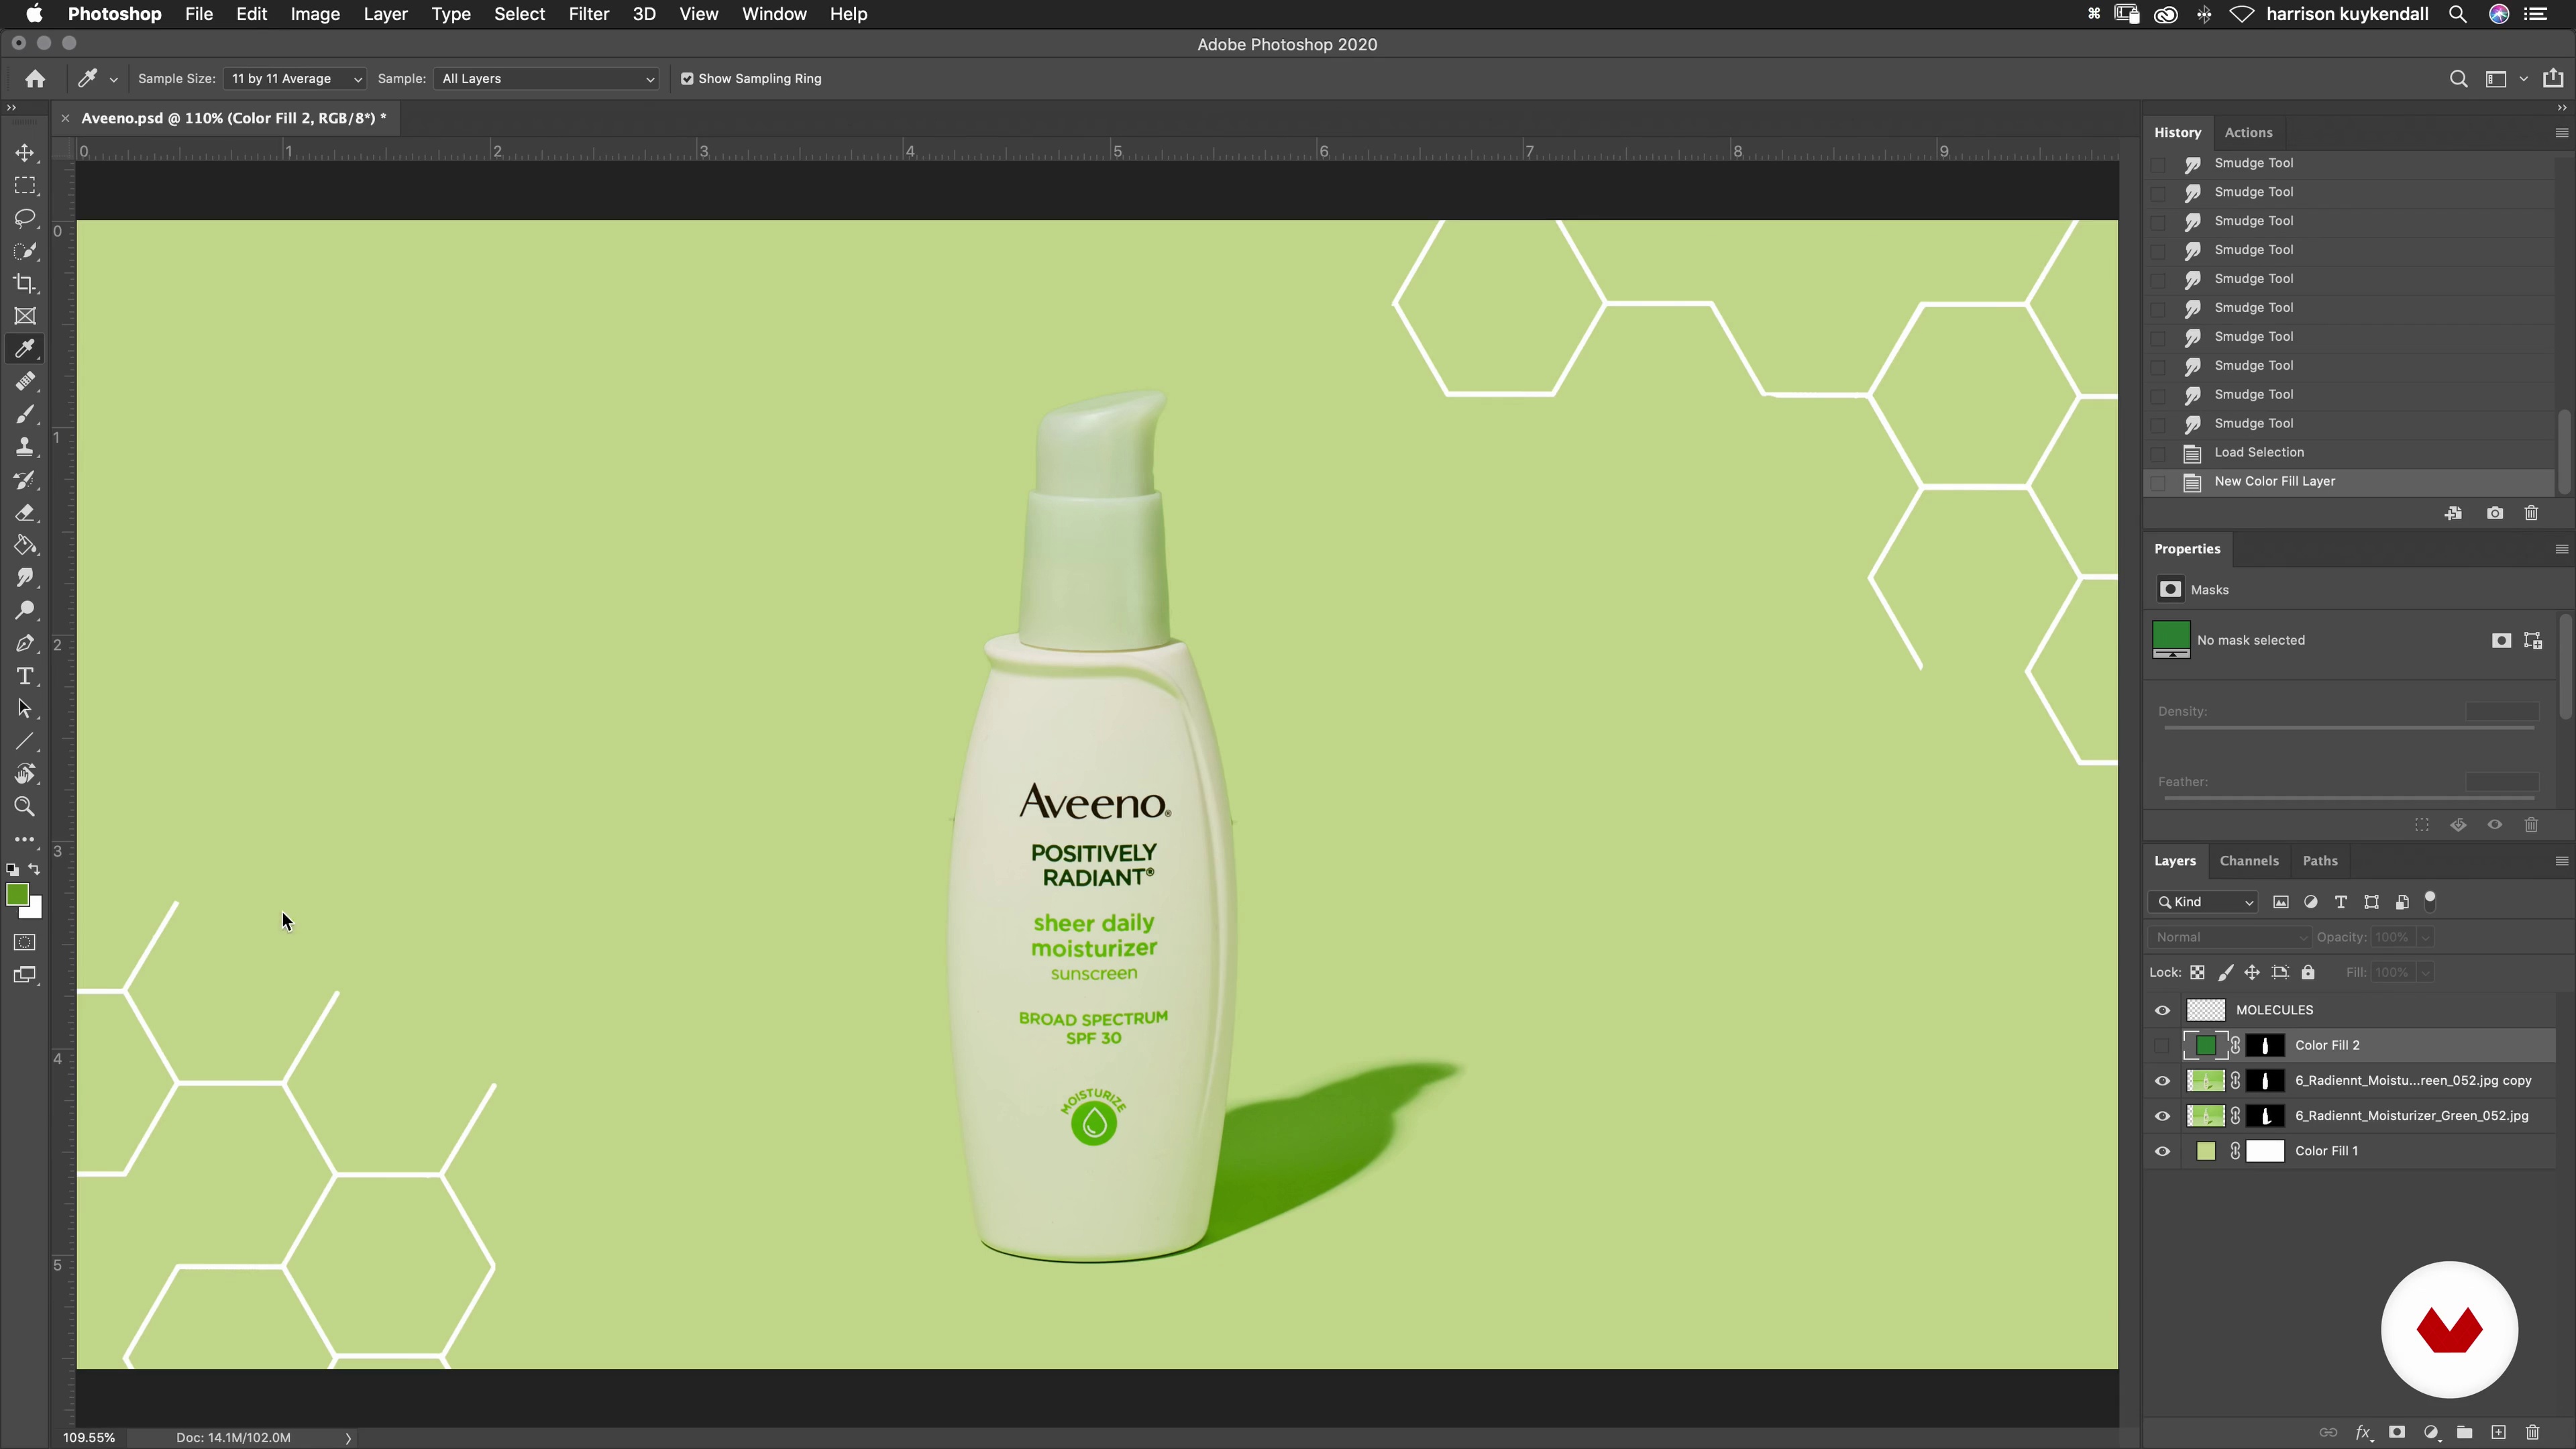Hide the 6_Radiennt_Moisturizer_Green_052.jpg layer
Screen dimensions: 2576x1449
(2162, 1116)
